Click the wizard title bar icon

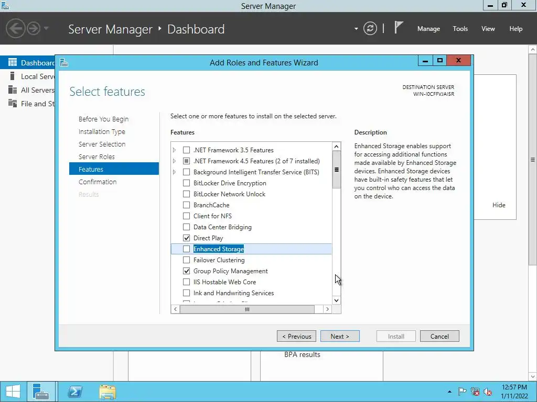click(x=64, y=63)
